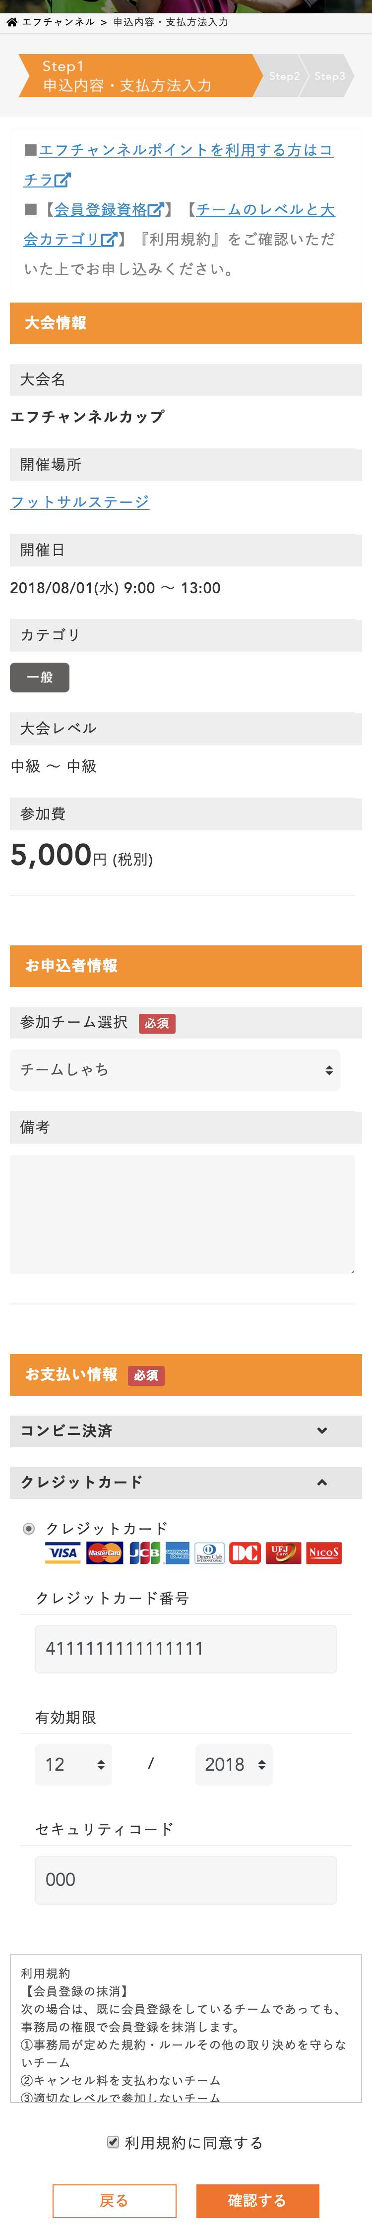Click the home icon in breadcrumb
The width and height of the screenshot is (372, 2232).
[x=11, y=22]
